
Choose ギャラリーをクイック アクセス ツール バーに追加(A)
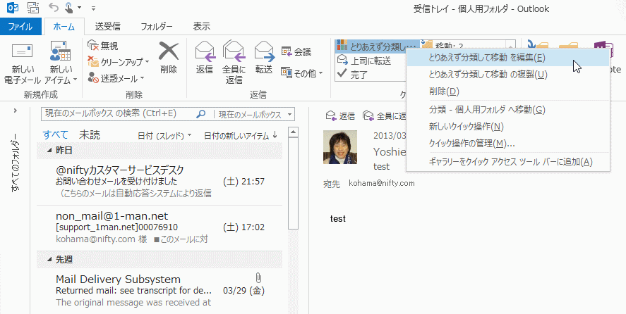(x=508, y=162)
